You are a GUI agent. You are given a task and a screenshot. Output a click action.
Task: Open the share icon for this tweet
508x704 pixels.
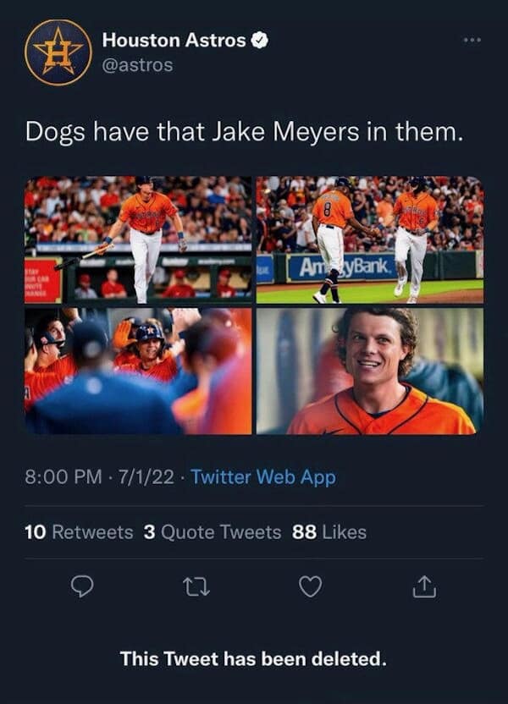click(x=426, y=586)
